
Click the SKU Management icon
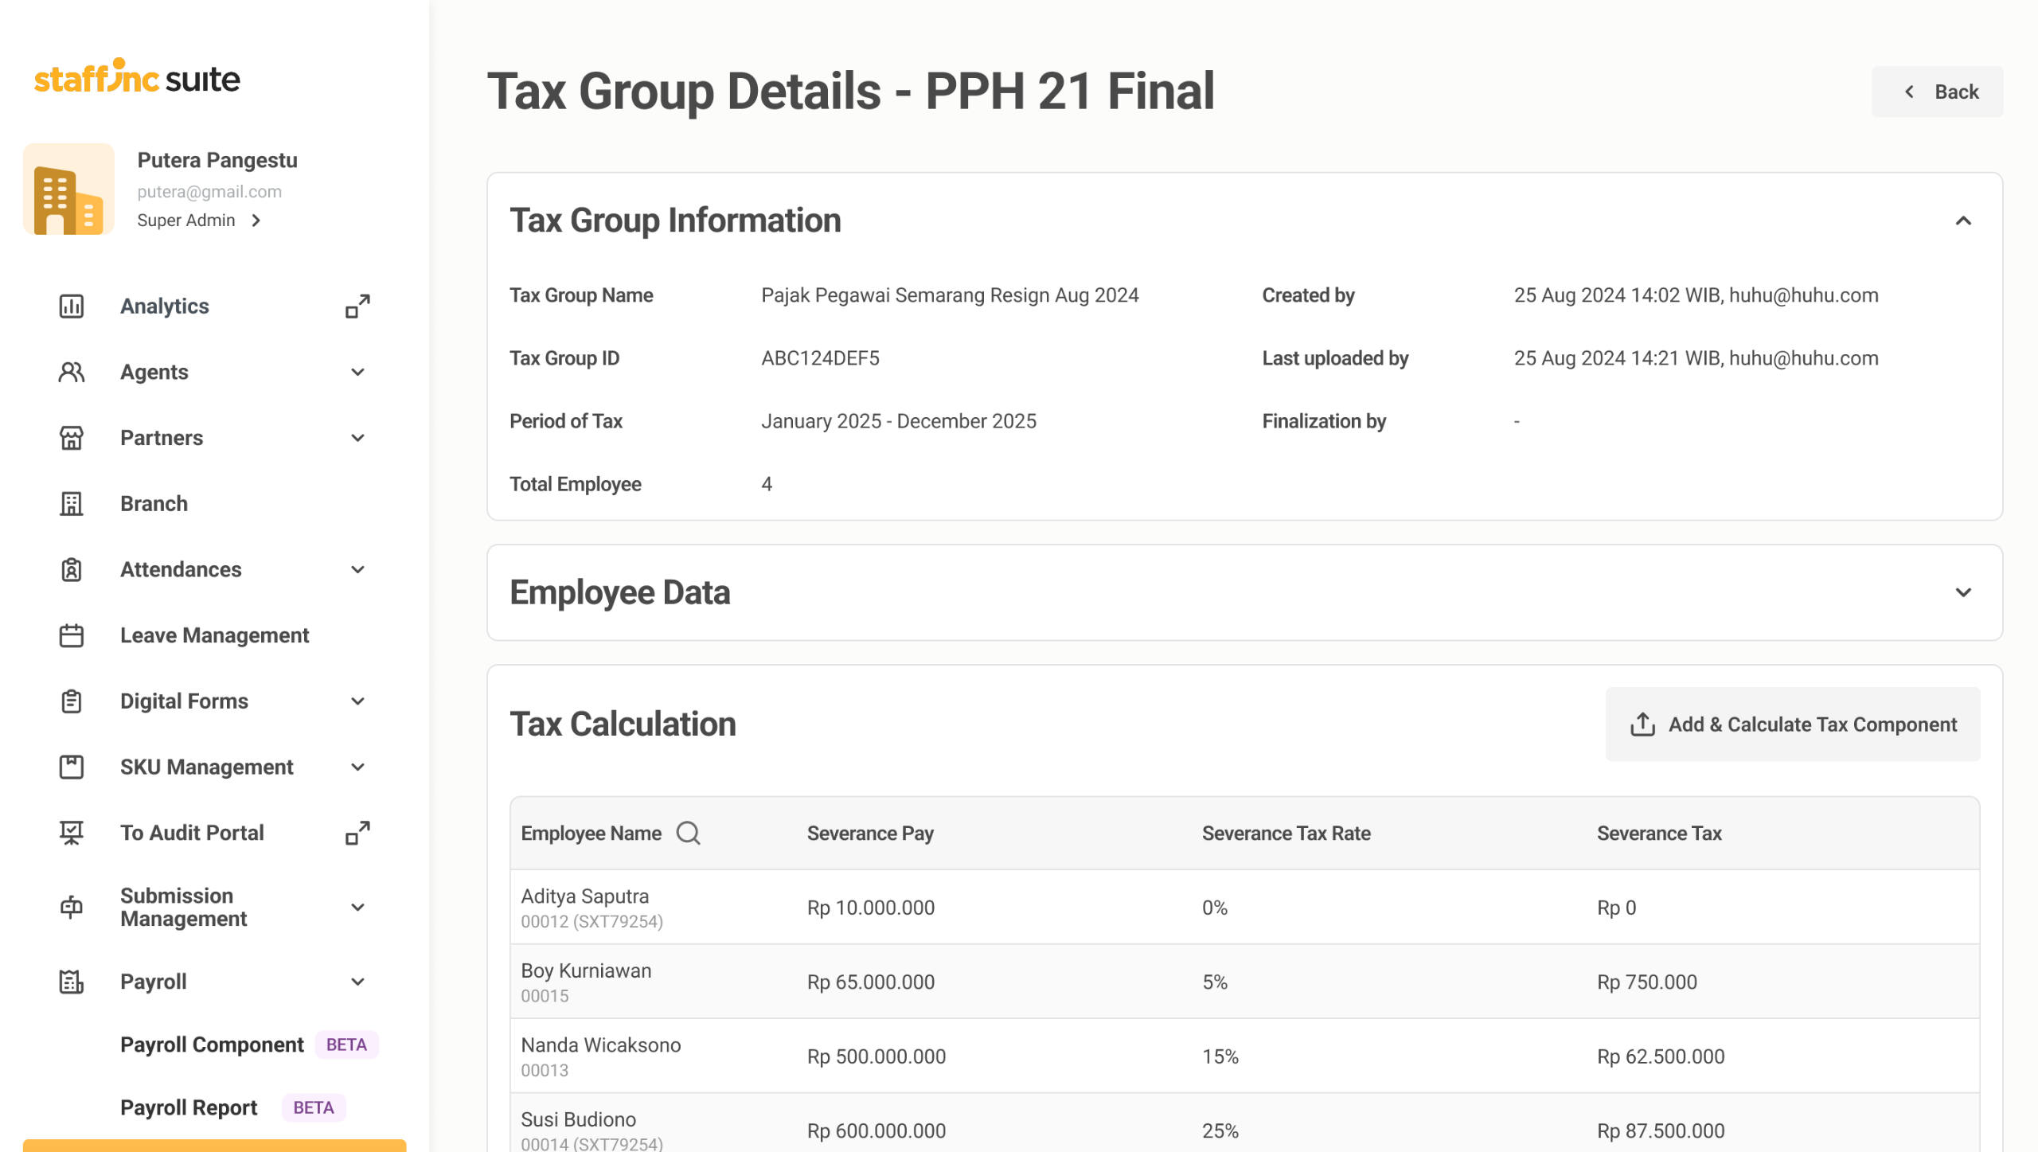click(72, 767)
